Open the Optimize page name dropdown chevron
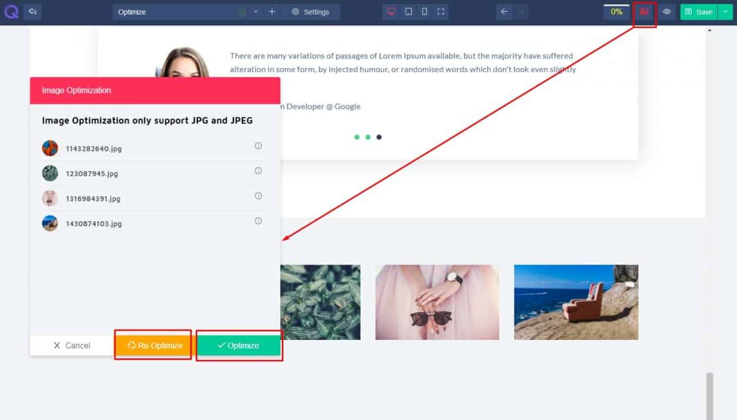The height and width of the screenshot is (420, 737). pos(256,12)
